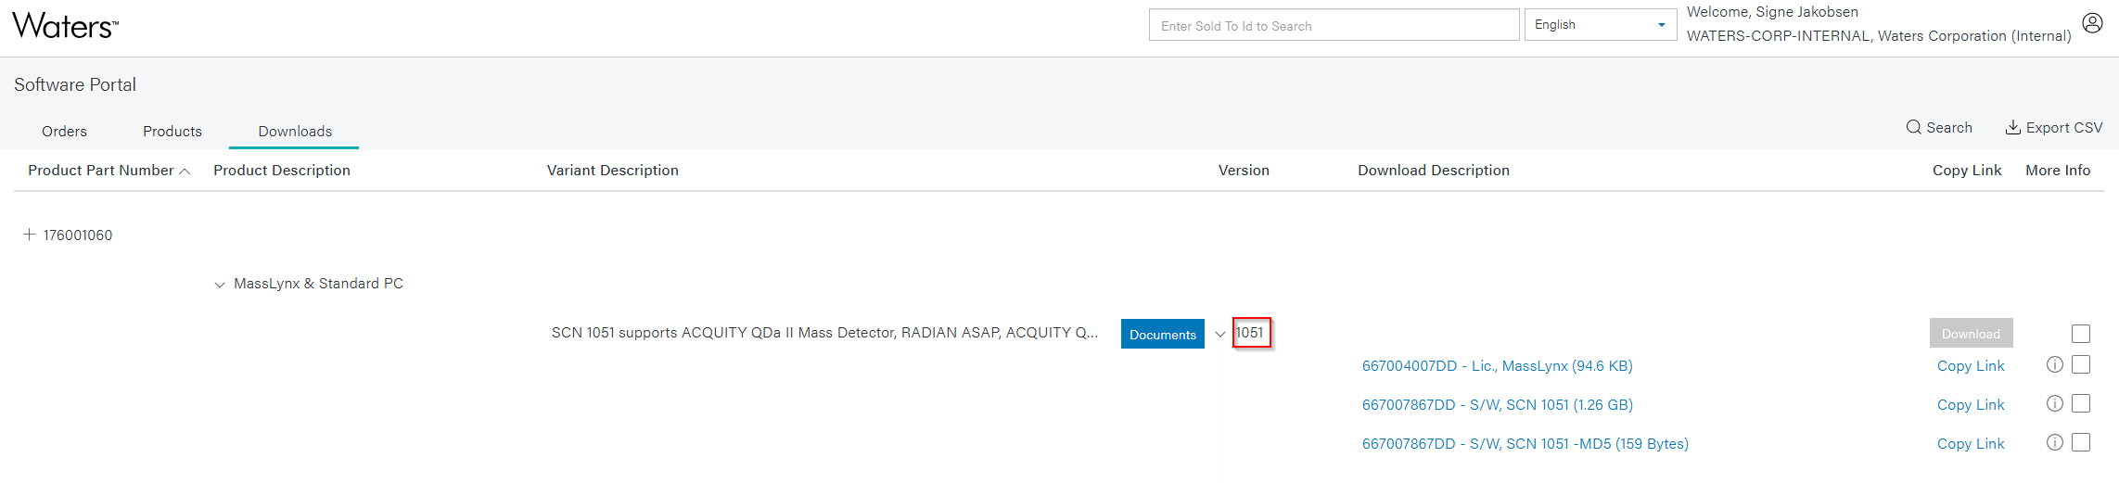Check the box next to Download button

click(2081, 334)
